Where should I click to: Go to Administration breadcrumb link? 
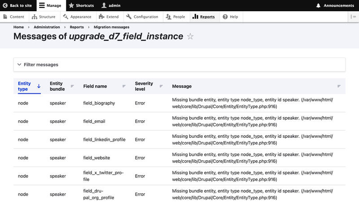[x=47, y=27]
